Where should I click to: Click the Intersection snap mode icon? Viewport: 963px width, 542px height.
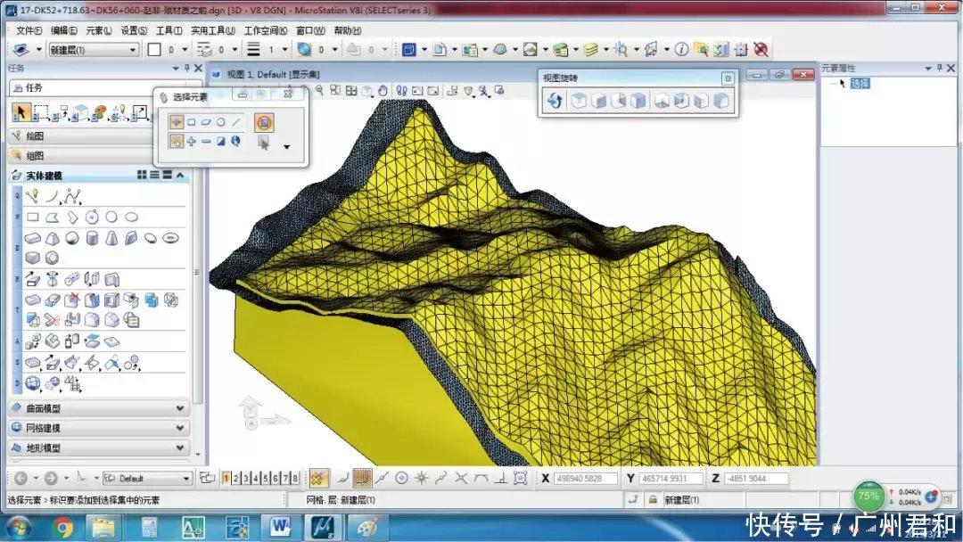pyautogui.click(x=461, y=478)
